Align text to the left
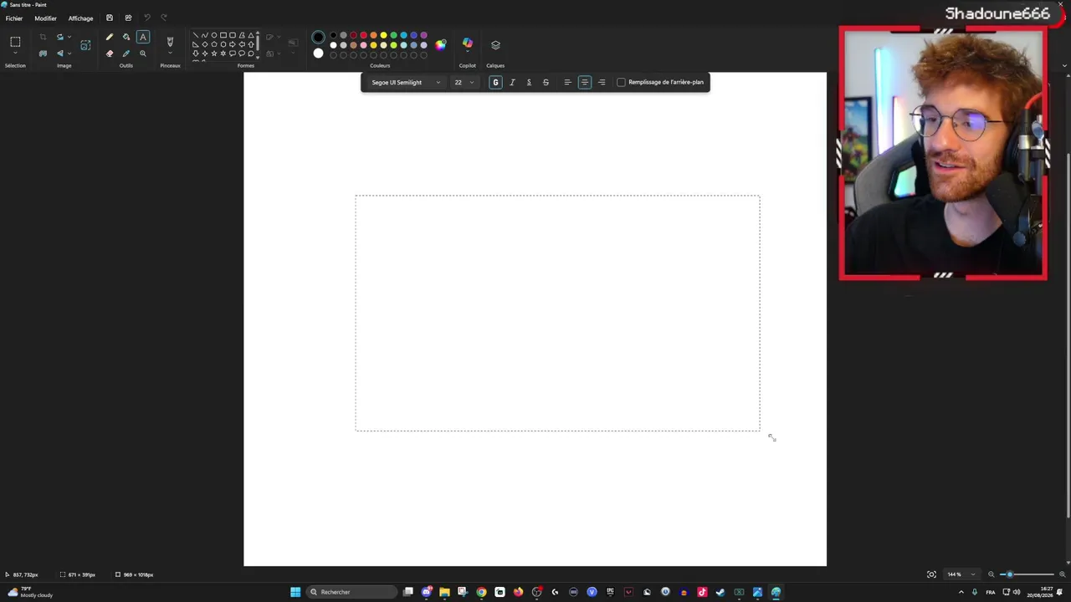Viewport: 1071px width, 602px height. point(567,82)
